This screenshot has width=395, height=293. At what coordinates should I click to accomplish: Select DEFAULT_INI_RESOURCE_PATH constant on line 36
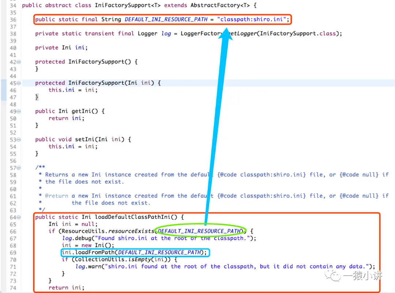166,19
